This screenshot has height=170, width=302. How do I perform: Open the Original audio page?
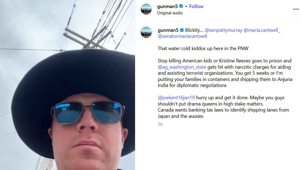tap(170, 13)
